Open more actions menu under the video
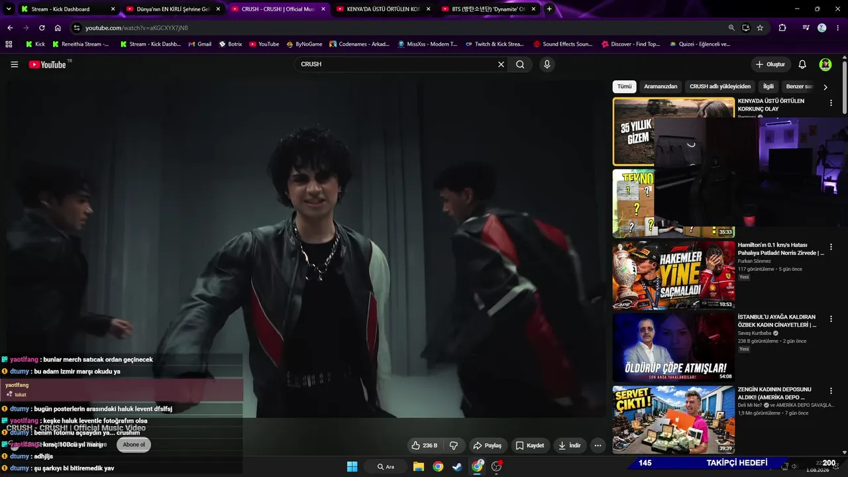 [598, 445]
